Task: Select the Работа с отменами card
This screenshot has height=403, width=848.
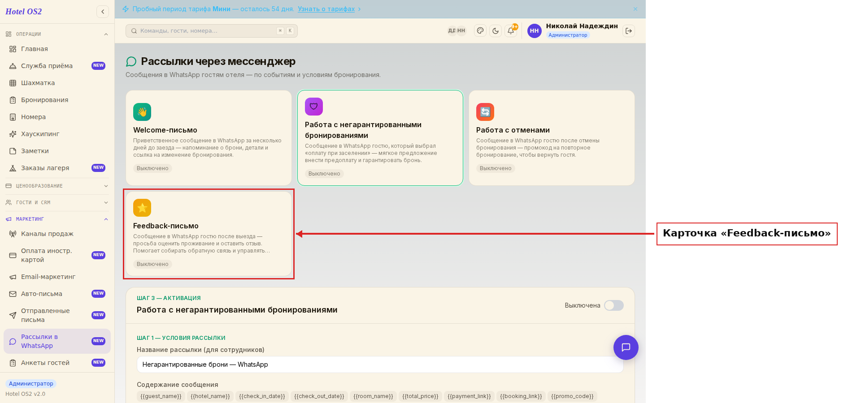Action: click(x=552, y=138)
